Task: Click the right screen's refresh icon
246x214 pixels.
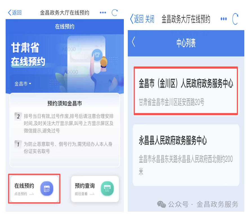Action: tap(235, 19)
